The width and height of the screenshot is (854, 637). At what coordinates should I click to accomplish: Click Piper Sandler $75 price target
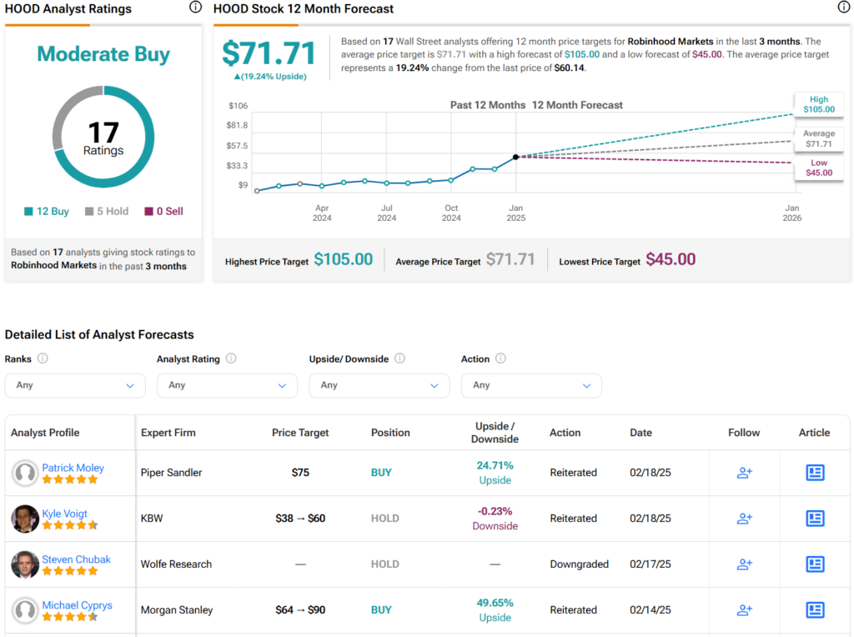click(x=300, y=473)
